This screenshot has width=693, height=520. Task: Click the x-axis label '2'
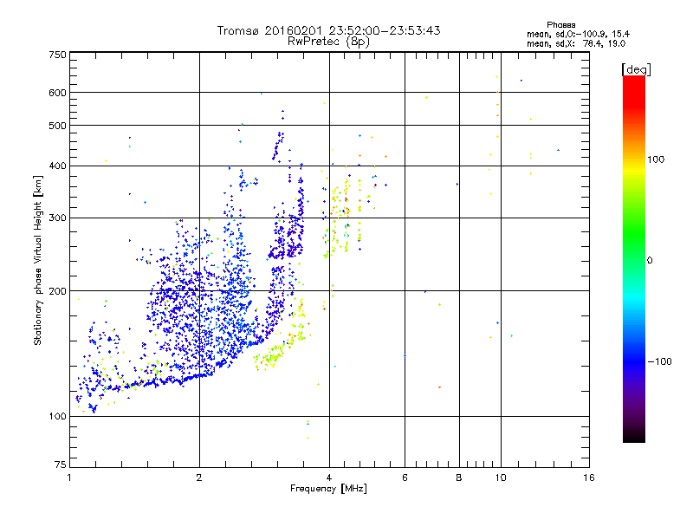[199, 478]
